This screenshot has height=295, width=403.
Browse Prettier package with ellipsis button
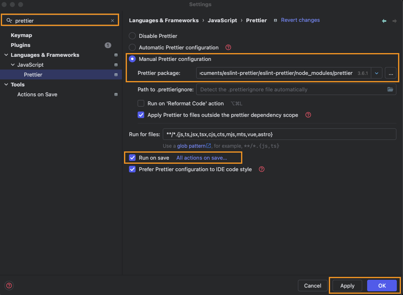pyautogui.click(x=390, y=73)
